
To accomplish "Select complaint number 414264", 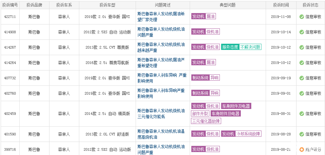I will tap(10, 63).
